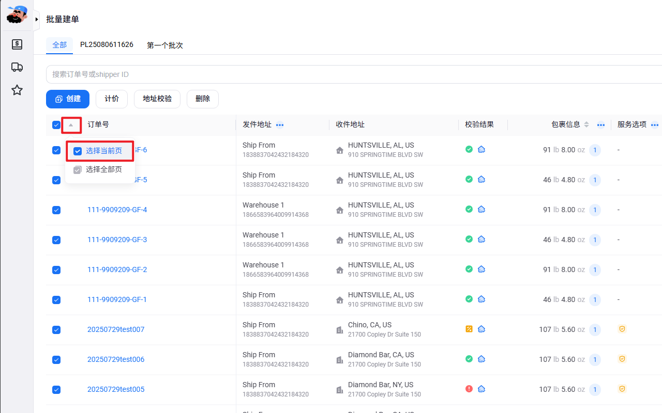Click the 包裹信息 sort arrows
The height and width of the screenshot is (413, 662).
(586, 124)
